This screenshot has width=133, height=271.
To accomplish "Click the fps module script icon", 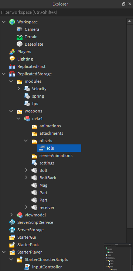I will (x=27, y=104).
